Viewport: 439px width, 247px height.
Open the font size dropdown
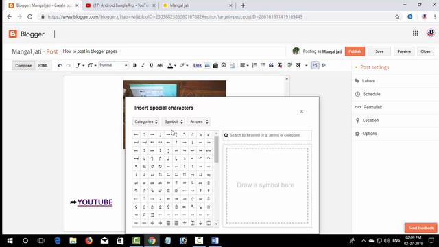(x=92, y=65)
